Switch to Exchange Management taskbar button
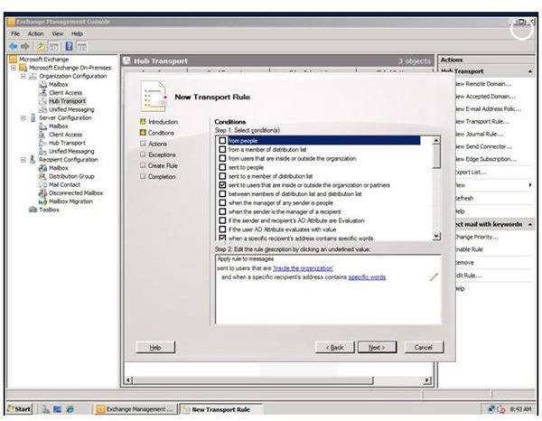 click(x=135, y=409)
